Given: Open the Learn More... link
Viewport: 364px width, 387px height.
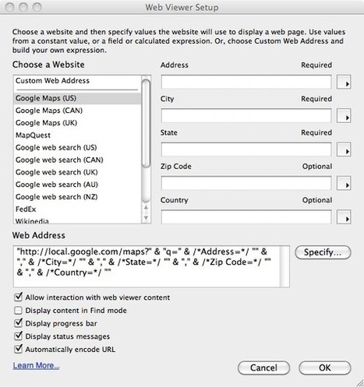Looking at the screenshot, I should point(36,365).
